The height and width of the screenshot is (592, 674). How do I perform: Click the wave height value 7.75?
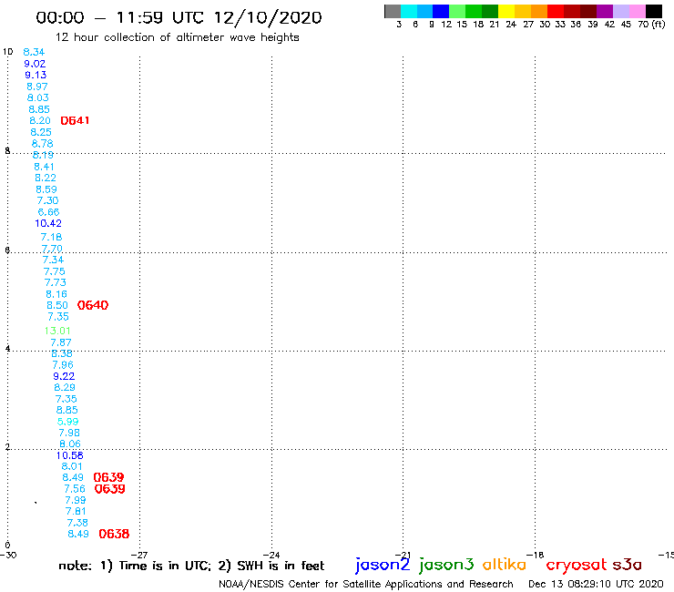tap(55, 271)
